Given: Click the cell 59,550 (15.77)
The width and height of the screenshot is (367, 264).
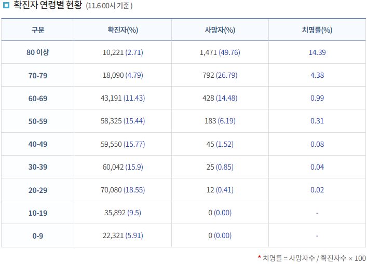Looking at the screenshot, I should tap(123, 144).
